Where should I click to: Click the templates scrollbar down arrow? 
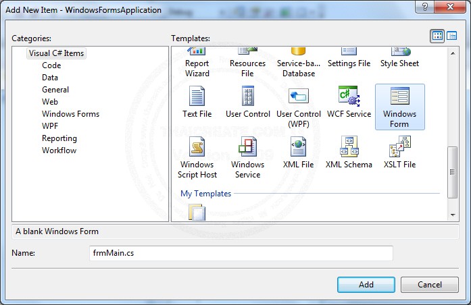coord(453,215)
